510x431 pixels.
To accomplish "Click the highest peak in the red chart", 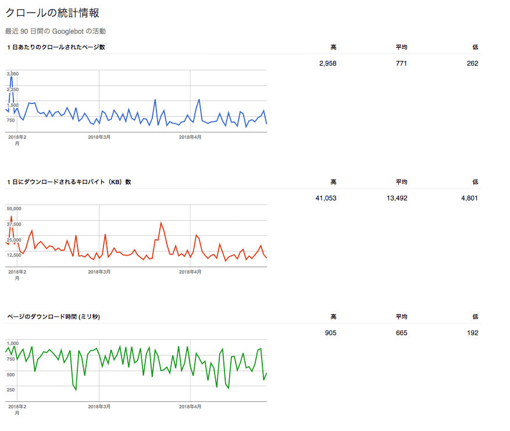I will [x=11, y=217].
